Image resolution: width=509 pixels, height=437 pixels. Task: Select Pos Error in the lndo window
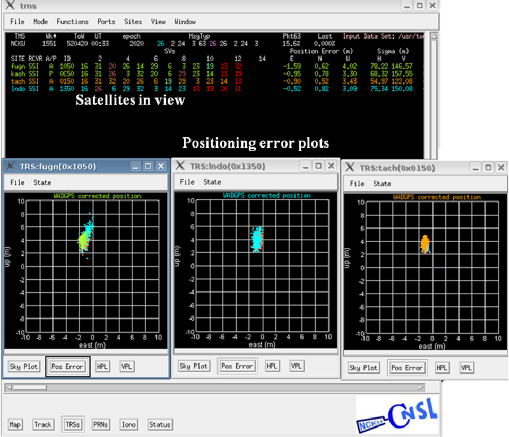[x=237, y=366]
